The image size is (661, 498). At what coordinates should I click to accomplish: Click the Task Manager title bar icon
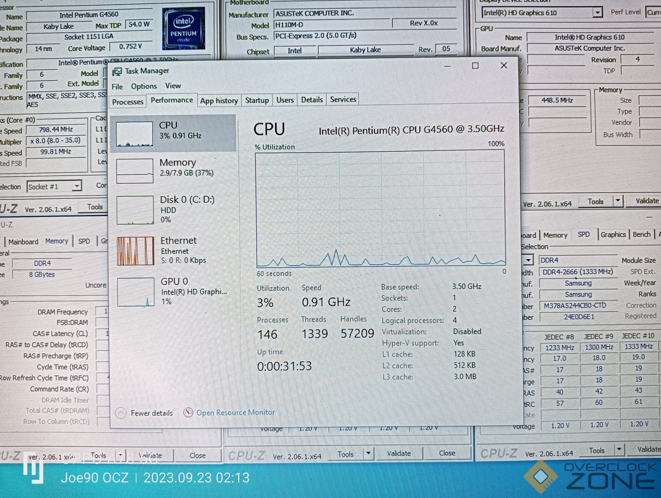coord(117,71)
